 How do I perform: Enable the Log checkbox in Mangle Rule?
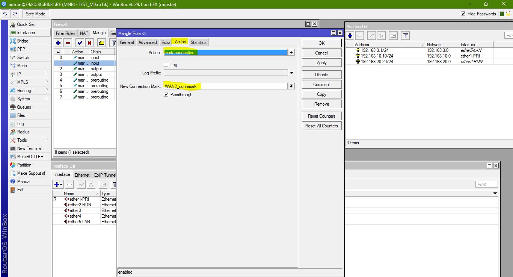166,65
